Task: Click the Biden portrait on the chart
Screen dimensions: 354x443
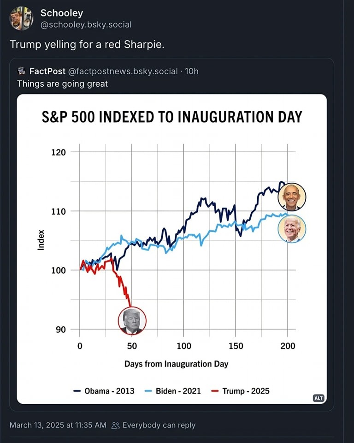Action: [x=292, y=229]
